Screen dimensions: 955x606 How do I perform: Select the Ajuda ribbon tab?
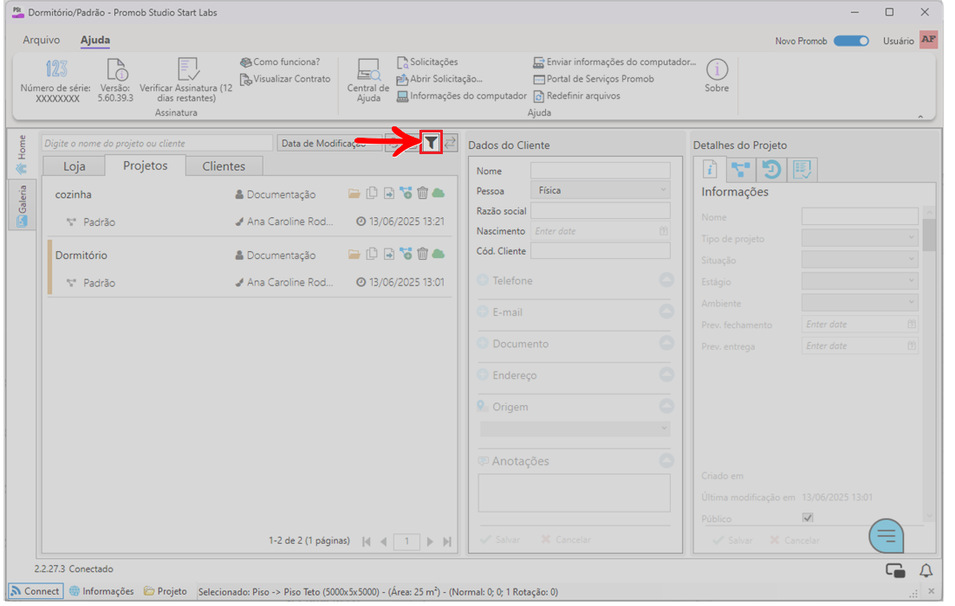[95, 40]
